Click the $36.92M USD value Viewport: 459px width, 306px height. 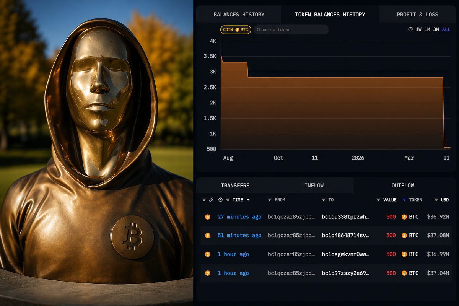coord(438,217)
